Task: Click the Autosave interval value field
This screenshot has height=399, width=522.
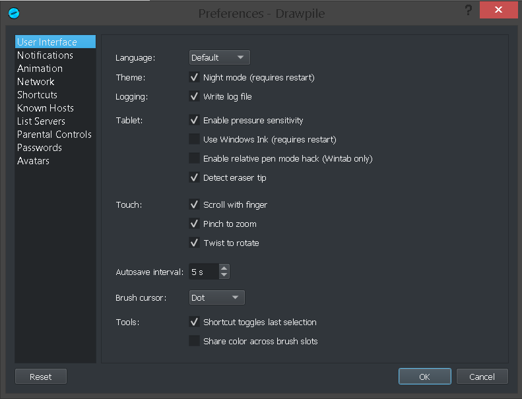Action: (204, 272)
